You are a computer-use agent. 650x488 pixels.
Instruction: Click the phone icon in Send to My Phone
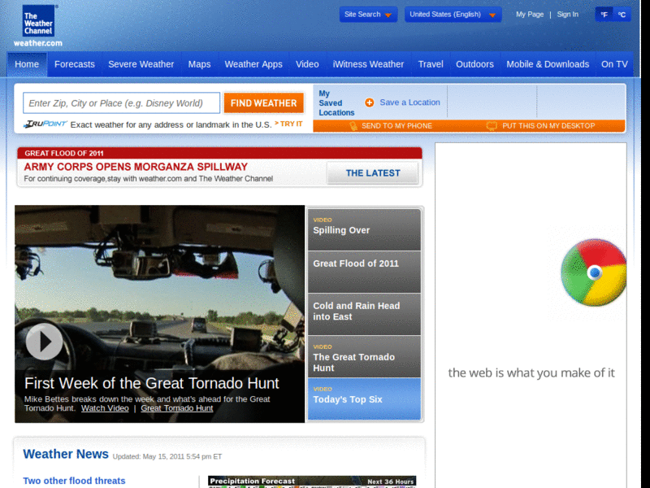coord(353,126)
